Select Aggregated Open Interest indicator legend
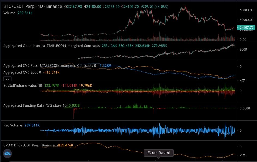This screenshot has height=162, width=257. tap(51, 46)
